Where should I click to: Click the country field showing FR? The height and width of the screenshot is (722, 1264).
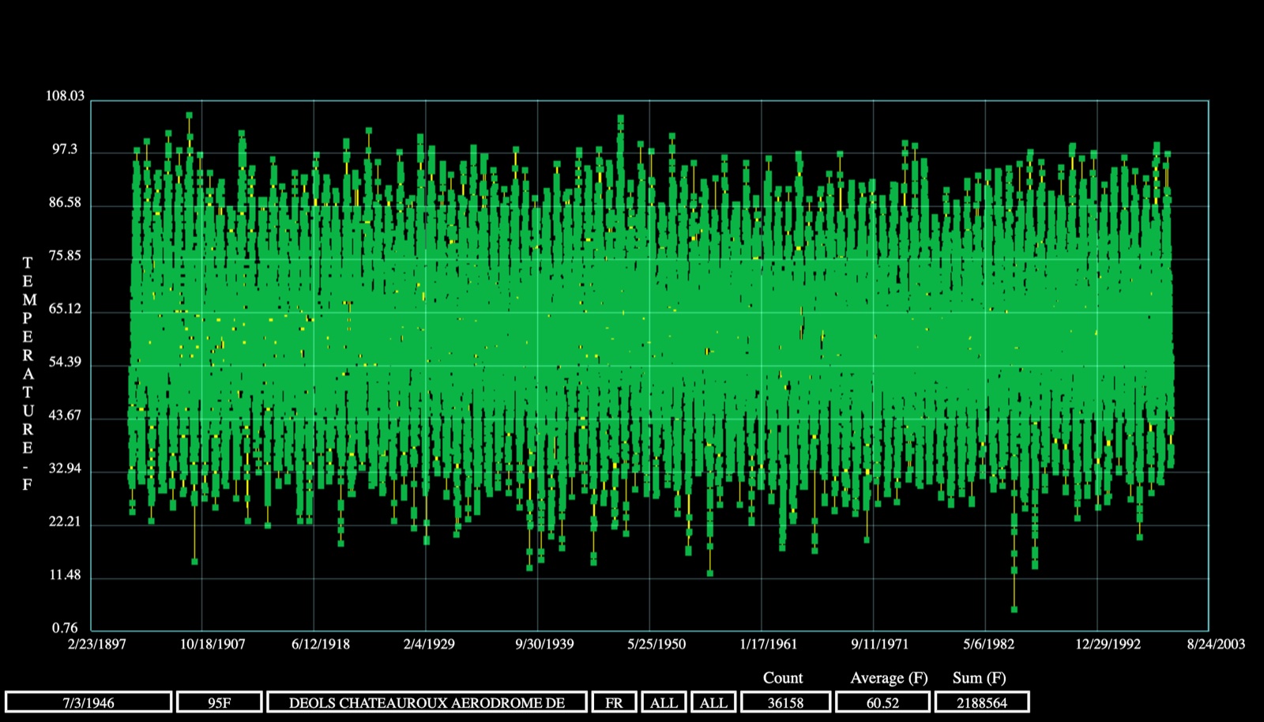tap(614, 702)
